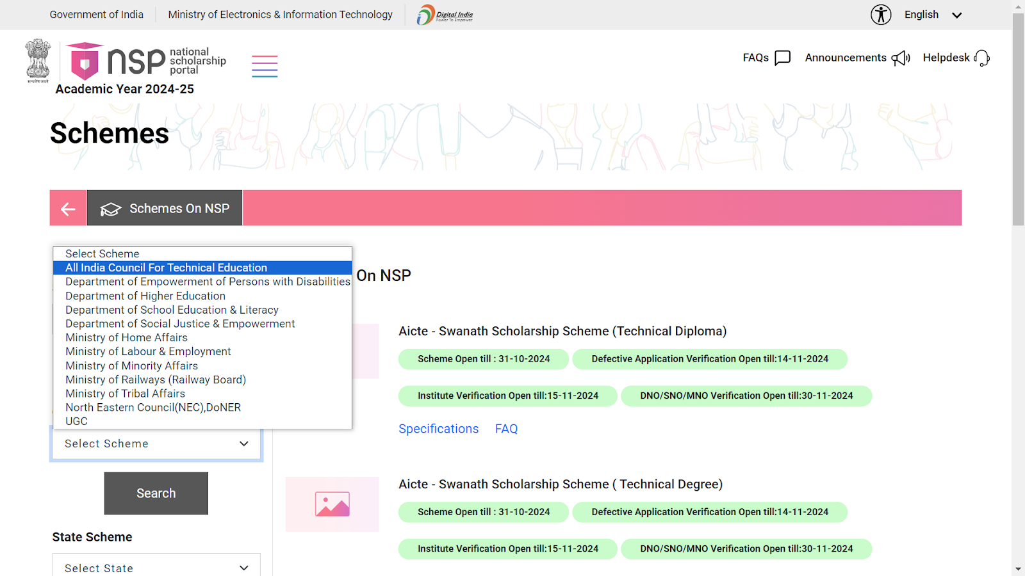1025x576 pixels.
Task: Click Ministry of Electronics & Information Technology link
Action: [x=281, y=15]
